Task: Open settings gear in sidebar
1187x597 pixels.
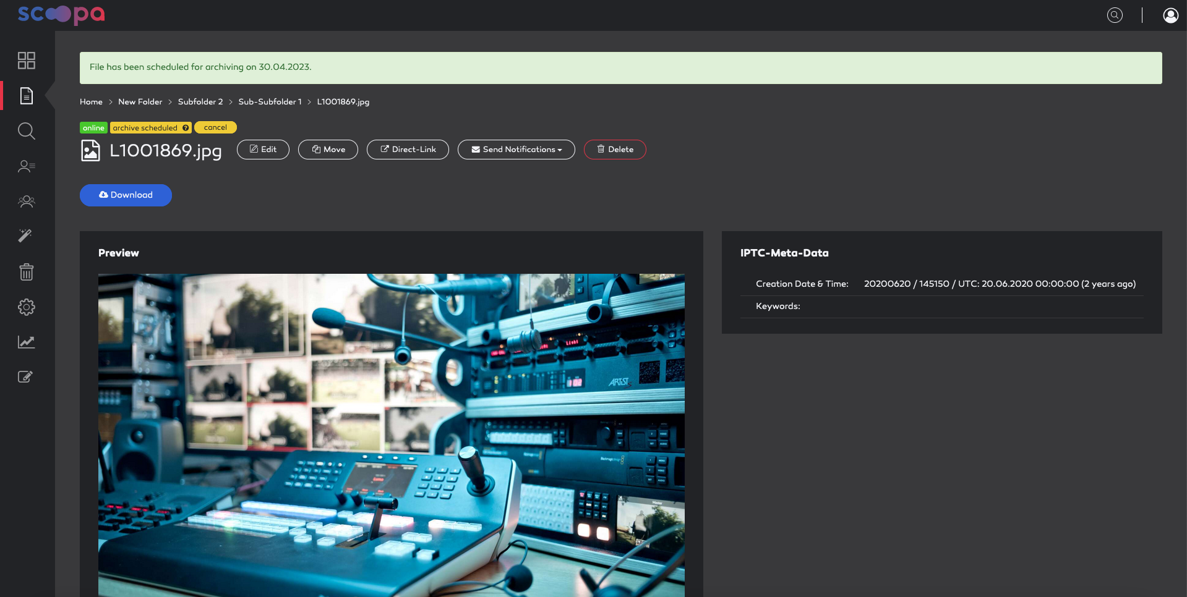Action: pos(27,307)
